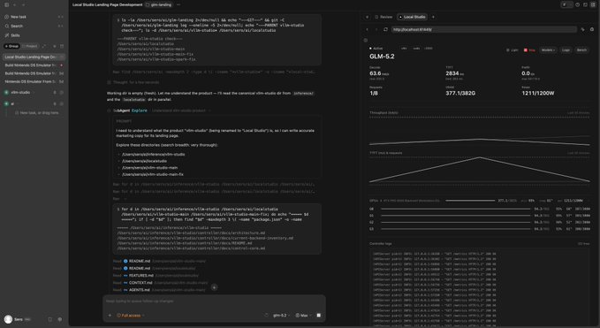Toggle the left sidebar panel icon
The height and width of the screenshot is (328, 600).
[6, 5]
